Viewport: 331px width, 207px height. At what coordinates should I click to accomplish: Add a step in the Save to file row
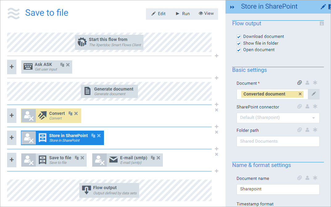[x=12, y=160]
